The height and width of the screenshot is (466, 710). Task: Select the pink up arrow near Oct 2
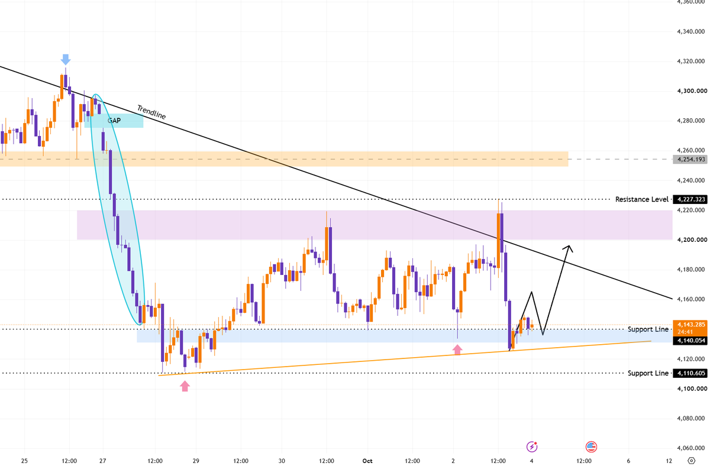457,350
